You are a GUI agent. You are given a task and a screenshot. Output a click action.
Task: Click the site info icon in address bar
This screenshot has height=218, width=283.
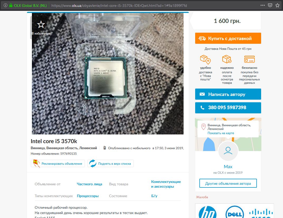[6, 6]
